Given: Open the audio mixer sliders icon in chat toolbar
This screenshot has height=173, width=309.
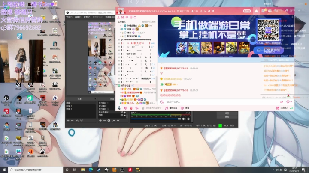Looking at the screenshot, I should coord(137,108).
